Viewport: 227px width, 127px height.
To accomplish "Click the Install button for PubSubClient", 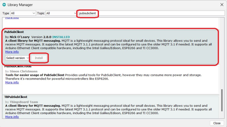I will (x=39, y=58).
